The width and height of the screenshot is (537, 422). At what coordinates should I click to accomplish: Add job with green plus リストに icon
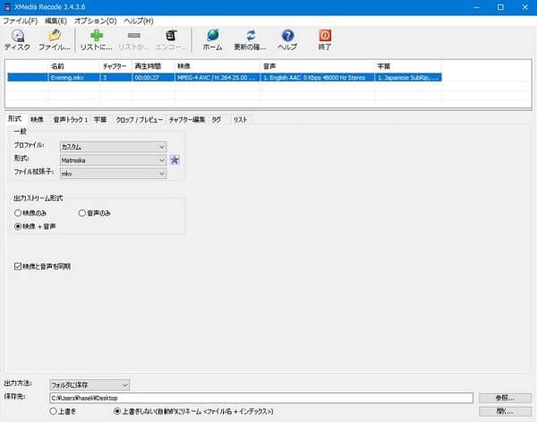tap(97, 40)
